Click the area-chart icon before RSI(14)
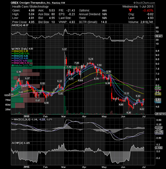Screen dimensions: 166x169 12,25
